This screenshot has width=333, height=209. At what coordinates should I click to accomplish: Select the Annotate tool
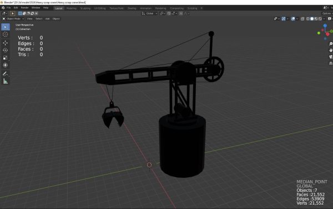[6, 73]
